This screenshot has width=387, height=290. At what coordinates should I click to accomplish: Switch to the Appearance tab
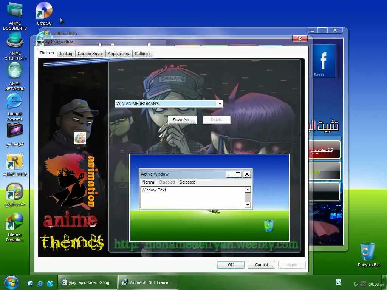pos(119,54)
